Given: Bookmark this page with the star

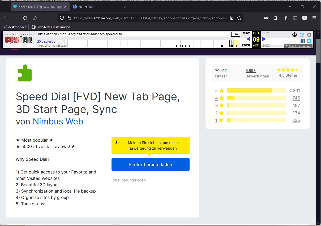Looking at the screenshot, I should [239, 18].
